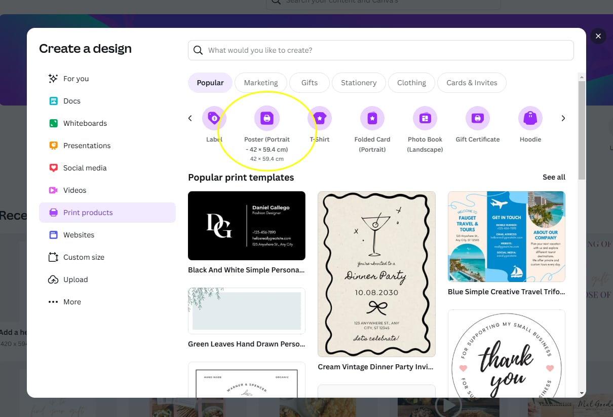Pick the Photo Book Landscape icon
The image size is (613, 417).
click(x=425, y=118)
